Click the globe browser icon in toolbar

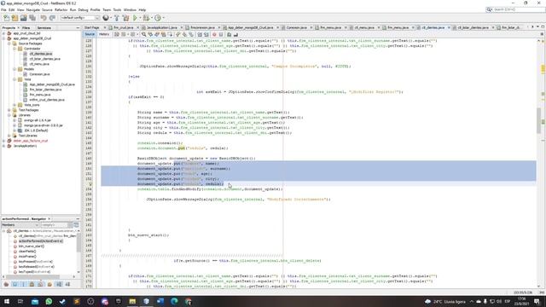pos(106,18)
